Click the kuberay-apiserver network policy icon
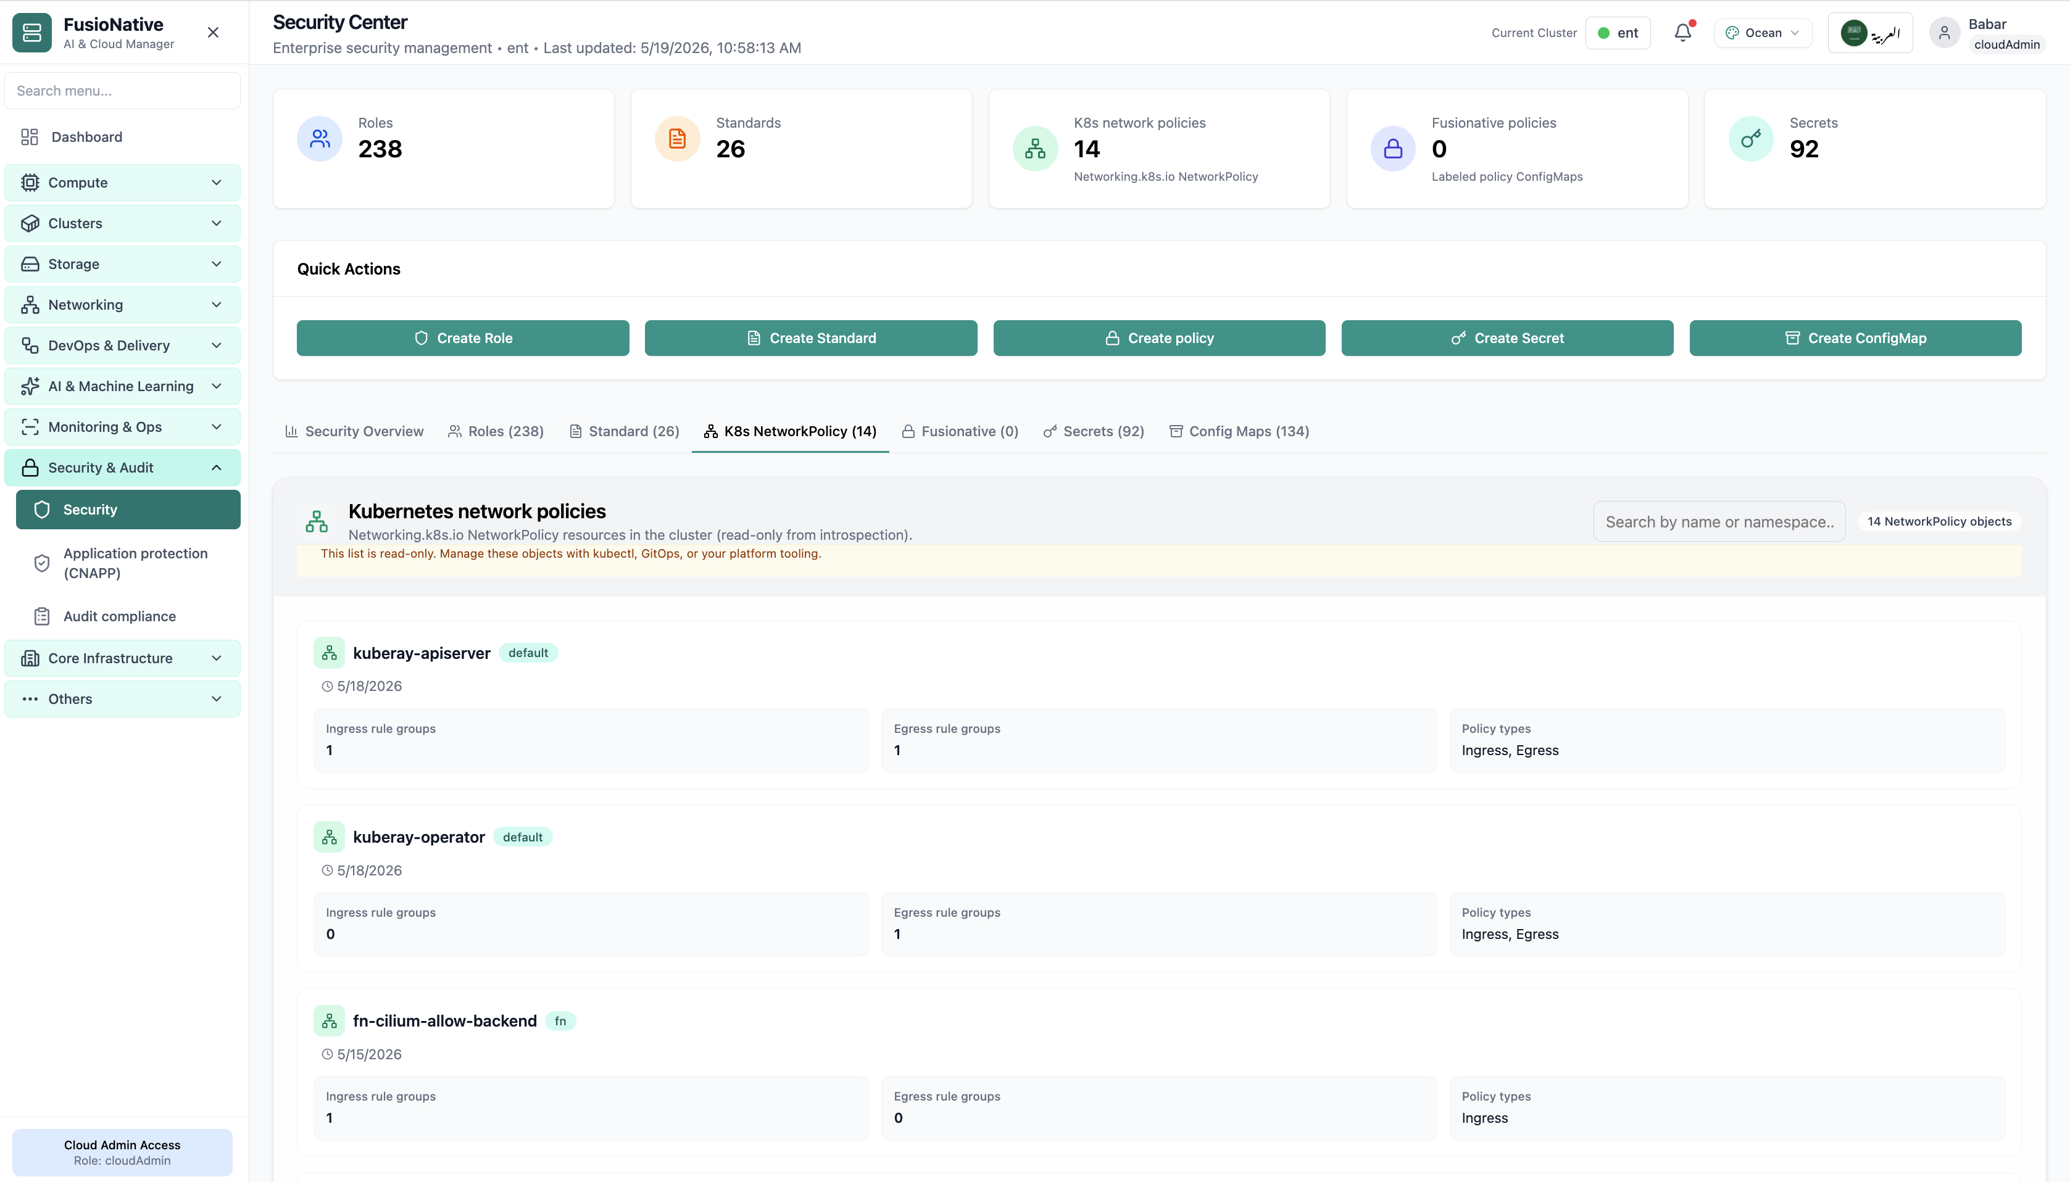2070x1182 pixels. (x=329, y=653)
